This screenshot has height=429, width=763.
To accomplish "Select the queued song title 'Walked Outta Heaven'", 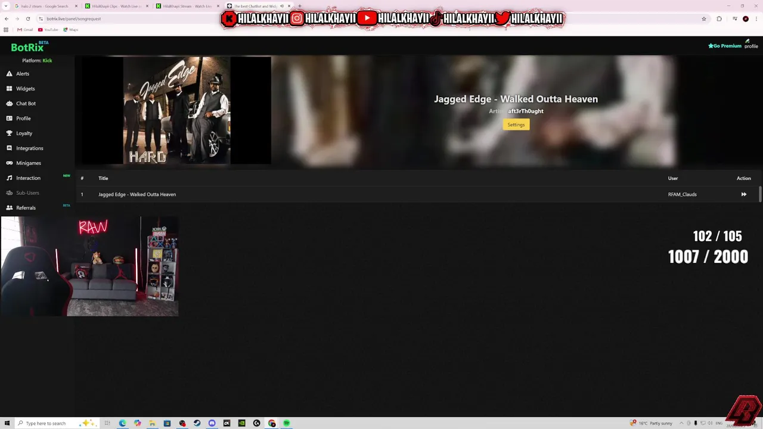I will click(137, 194).
